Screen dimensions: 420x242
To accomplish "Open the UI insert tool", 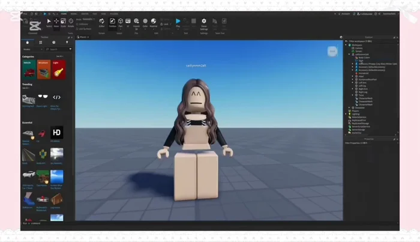I will pos(128,22).
